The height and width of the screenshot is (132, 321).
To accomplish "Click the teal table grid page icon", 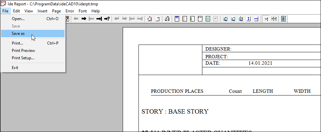I will coord(208,19).
